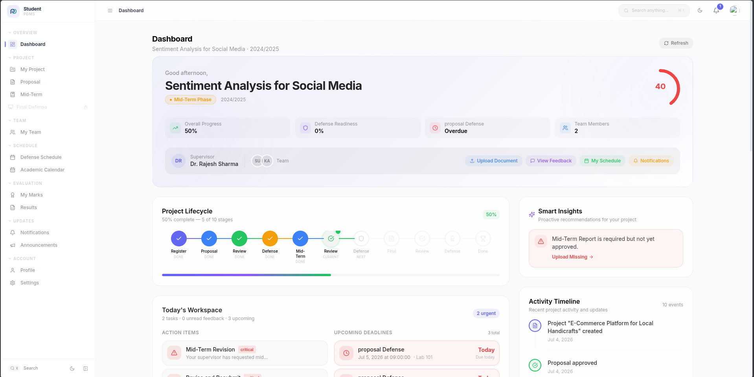The image size is (754, 377).
Task: Open Mid-Term page in the sidebar
Action: pos(48,95)
